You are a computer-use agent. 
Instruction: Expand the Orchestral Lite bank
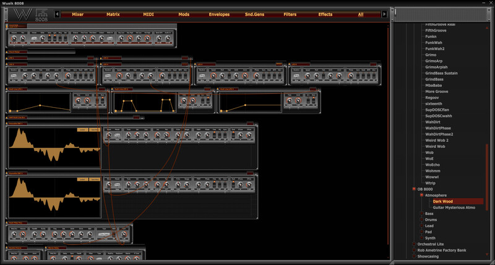tap(414, 244)
